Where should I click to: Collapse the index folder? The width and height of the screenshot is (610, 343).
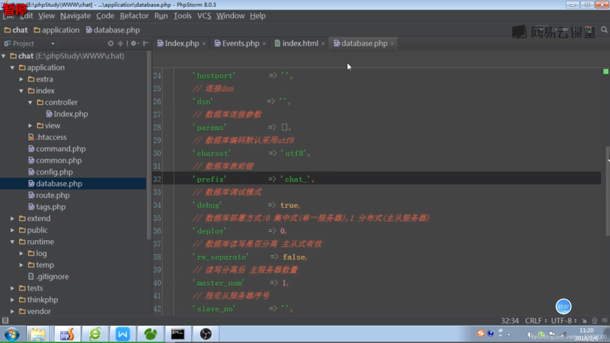[x=21, y=91]
